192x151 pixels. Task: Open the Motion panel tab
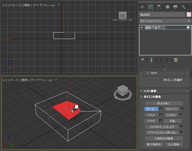coord(167,7)
